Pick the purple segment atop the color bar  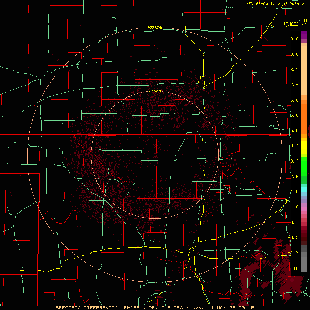coord(304,34)
